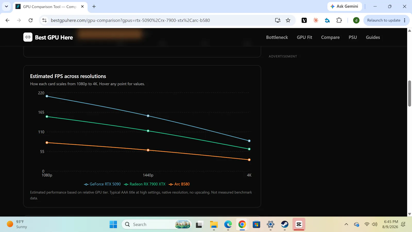Click the scrollbar down arrow
The height and width of the screenshot is (232, 412).
tap(409, 214)
